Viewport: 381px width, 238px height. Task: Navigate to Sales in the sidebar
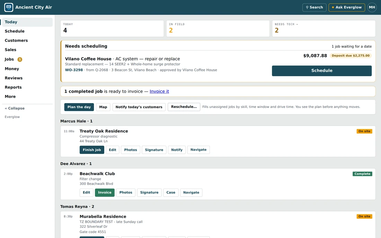(x=27, y=49)
